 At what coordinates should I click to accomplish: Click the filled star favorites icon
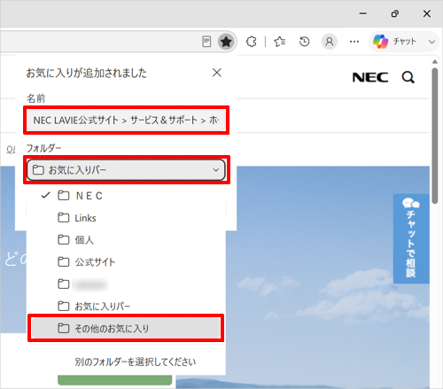[x=226, y=42]
